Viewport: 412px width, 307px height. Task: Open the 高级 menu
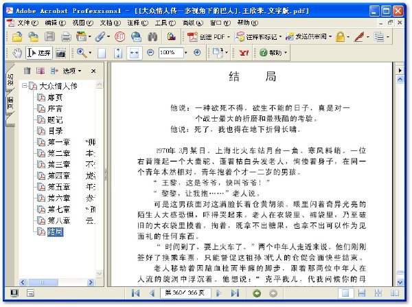[x=192, y=23]
